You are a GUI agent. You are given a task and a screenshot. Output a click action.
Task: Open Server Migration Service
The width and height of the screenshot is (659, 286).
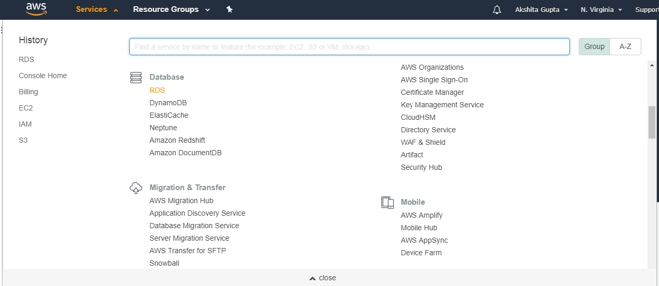(x=189, y=238)
